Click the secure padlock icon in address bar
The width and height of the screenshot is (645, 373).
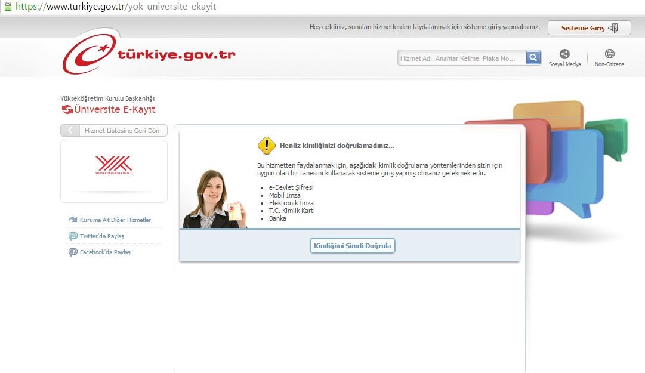[x=7, y=6]
